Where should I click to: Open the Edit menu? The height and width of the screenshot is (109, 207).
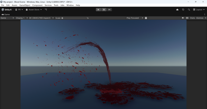(x=8, y=5)
